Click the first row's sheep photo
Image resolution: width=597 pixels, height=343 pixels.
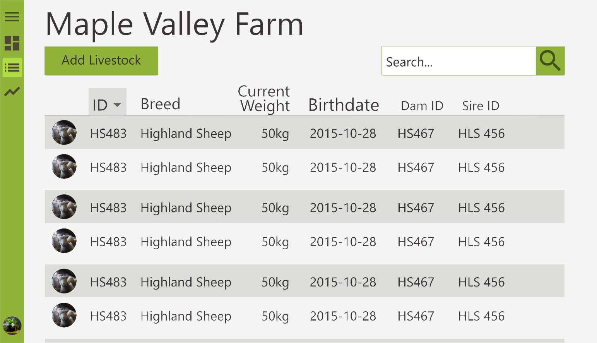pyautogui.click(x=64, y=132)
